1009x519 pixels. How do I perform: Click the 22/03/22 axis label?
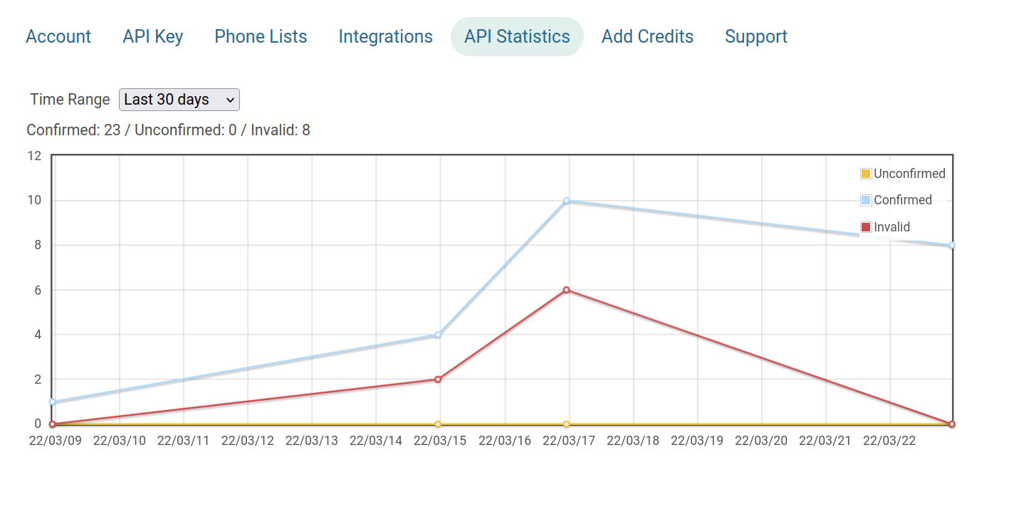(x=889, y=441)
